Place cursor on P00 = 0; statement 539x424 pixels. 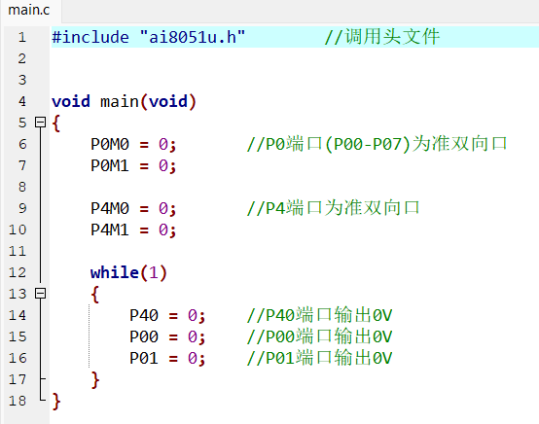167,336
